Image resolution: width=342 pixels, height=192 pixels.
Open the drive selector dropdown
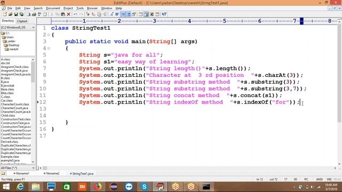point(33,27)
